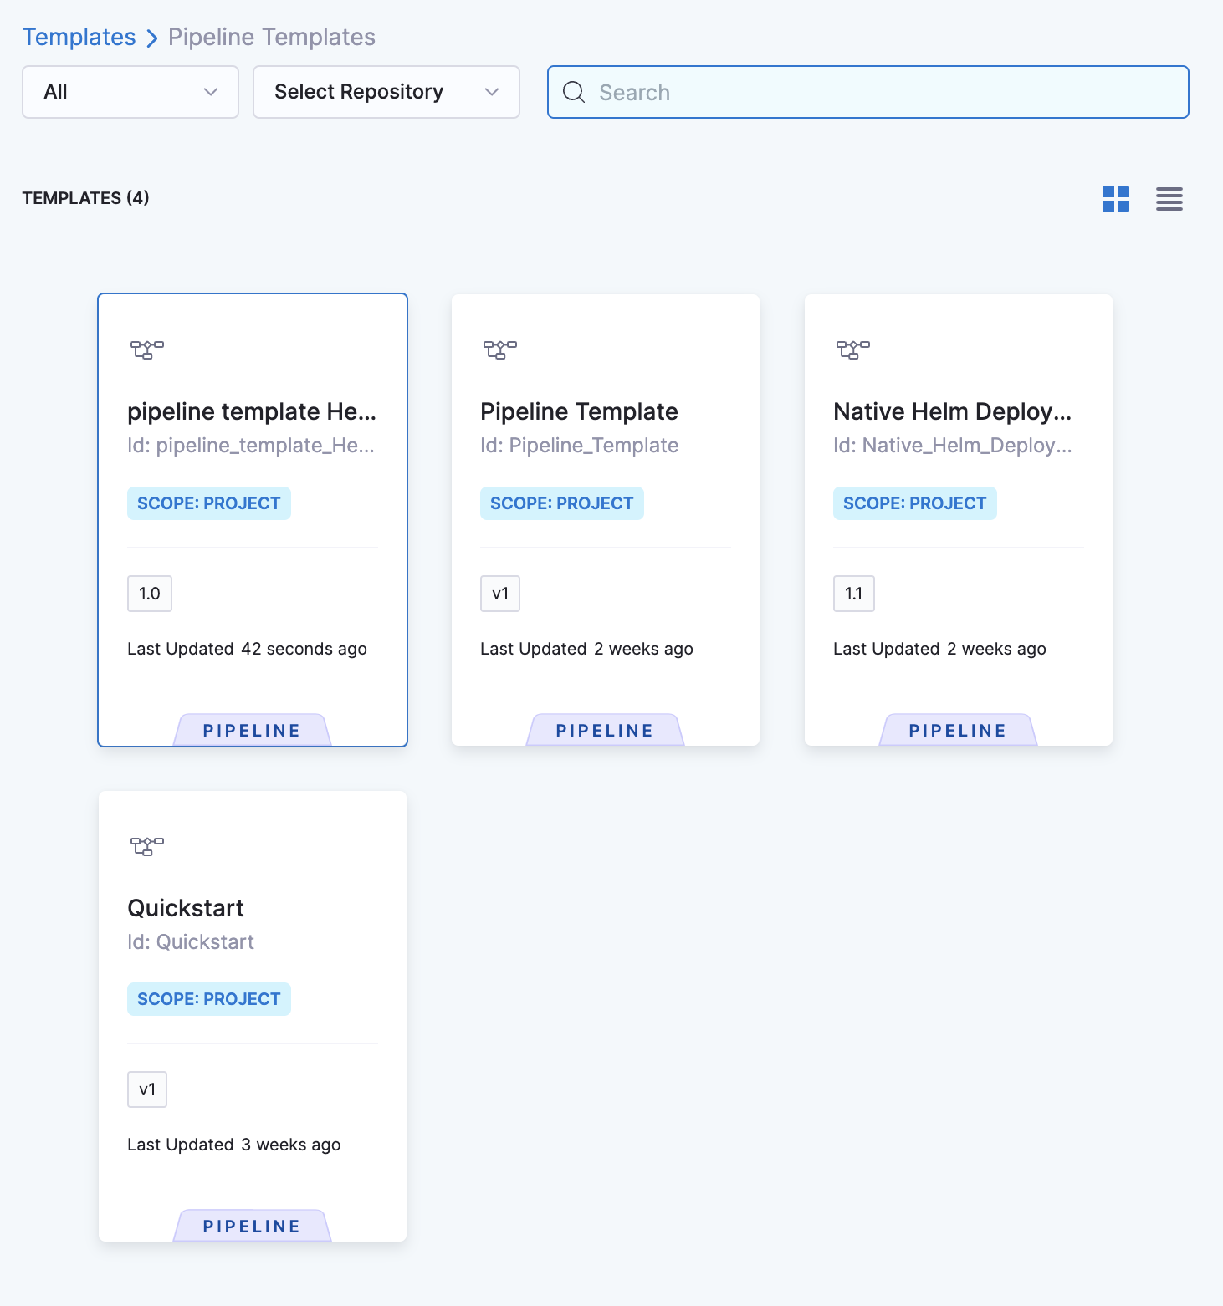Click 'Id: Native_Helm_Deploy...' text
This screenshot has height=1306, width=1223.
953,446
